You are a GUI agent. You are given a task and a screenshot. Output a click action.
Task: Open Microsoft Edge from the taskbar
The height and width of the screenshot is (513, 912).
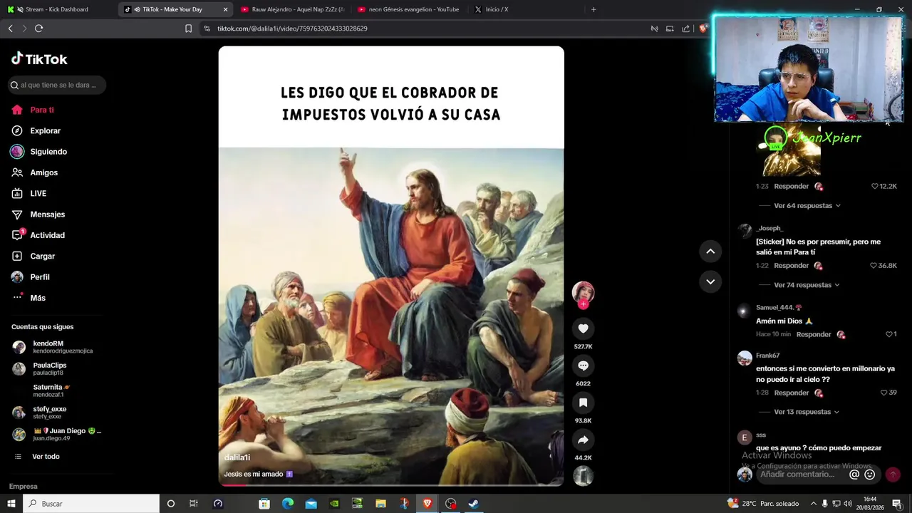click(288, 504)
